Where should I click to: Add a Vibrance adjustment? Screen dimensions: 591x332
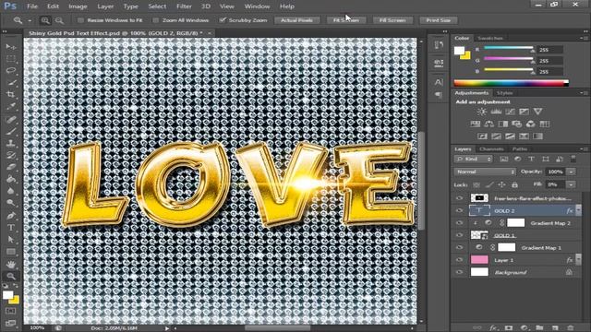tap(537, 112)
